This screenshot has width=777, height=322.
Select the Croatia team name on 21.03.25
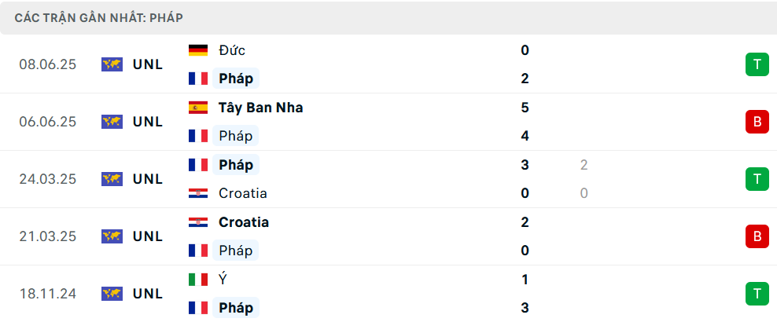tap(244, 222)
